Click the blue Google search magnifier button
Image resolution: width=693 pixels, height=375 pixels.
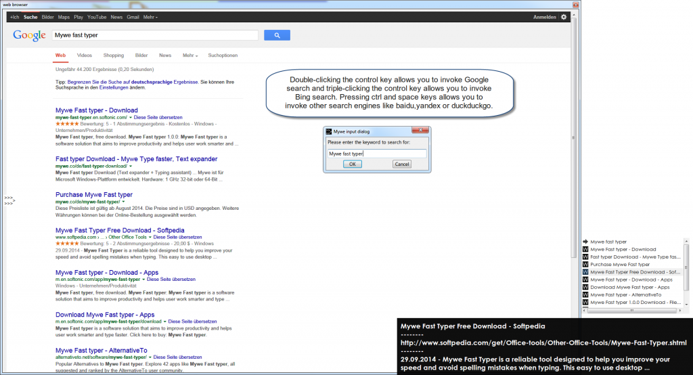pos(277,35)
